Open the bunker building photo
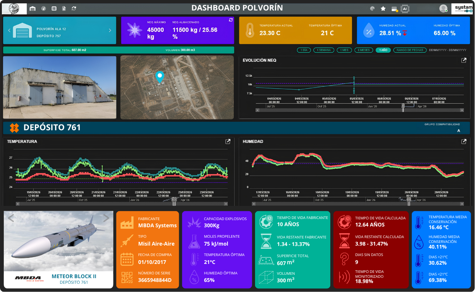The image size is (475, 292). click(60, 88)
